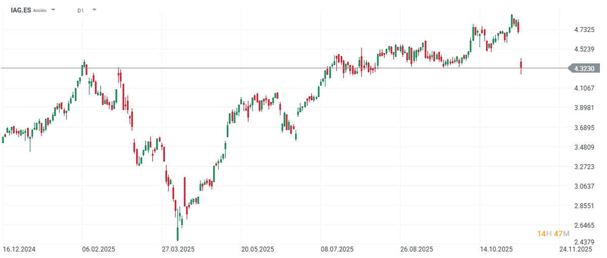This screenshot has height=258, width=607.
Task: Click the 14.10.2025 date label
Action: click(497, 249)
